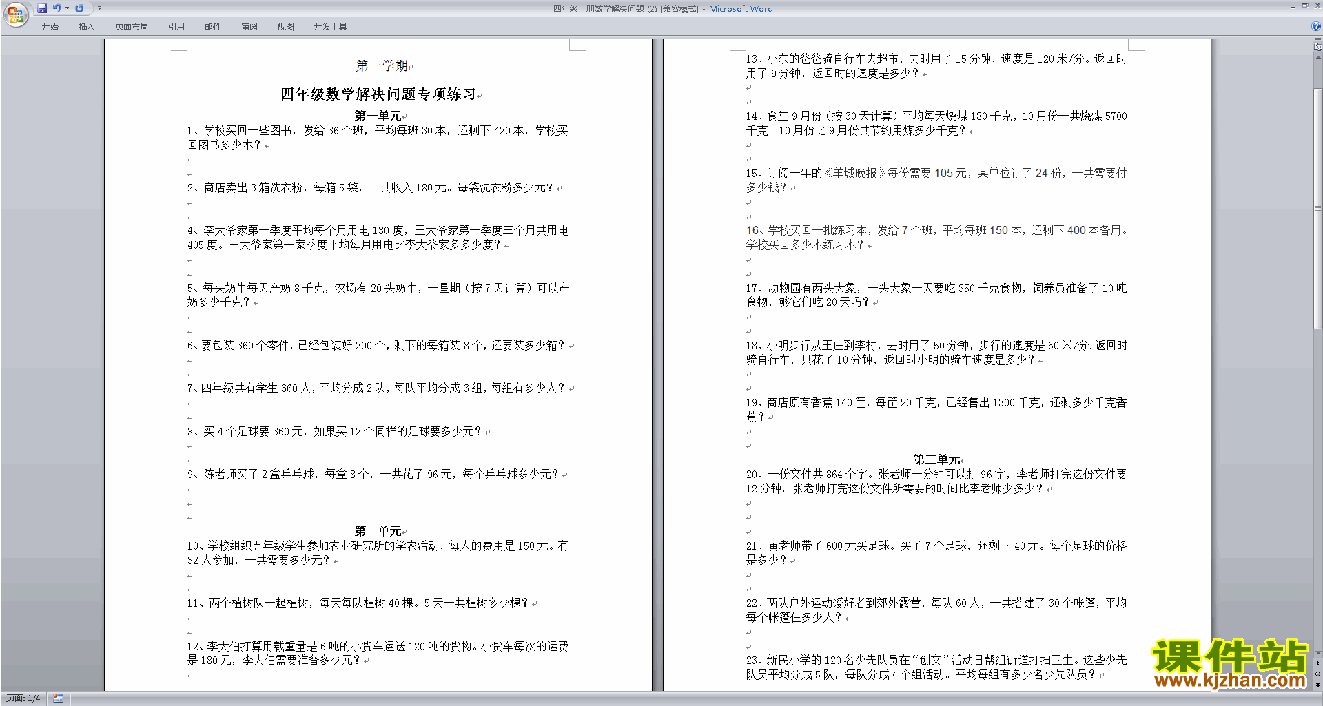Click the heading 第一单元

pyautogui.click(x=378, y=116)
